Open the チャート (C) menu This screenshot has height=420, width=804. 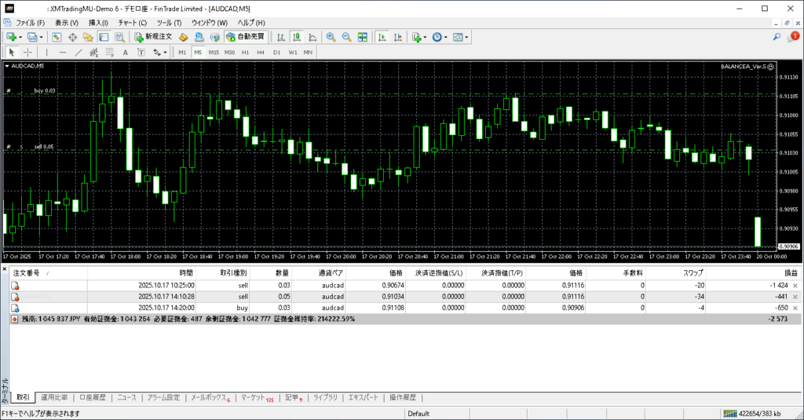coord(132,23)
